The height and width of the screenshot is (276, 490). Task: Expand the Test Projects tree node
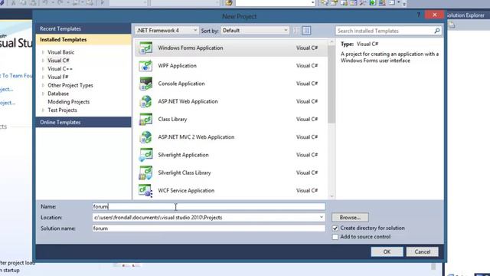[43, 110]
